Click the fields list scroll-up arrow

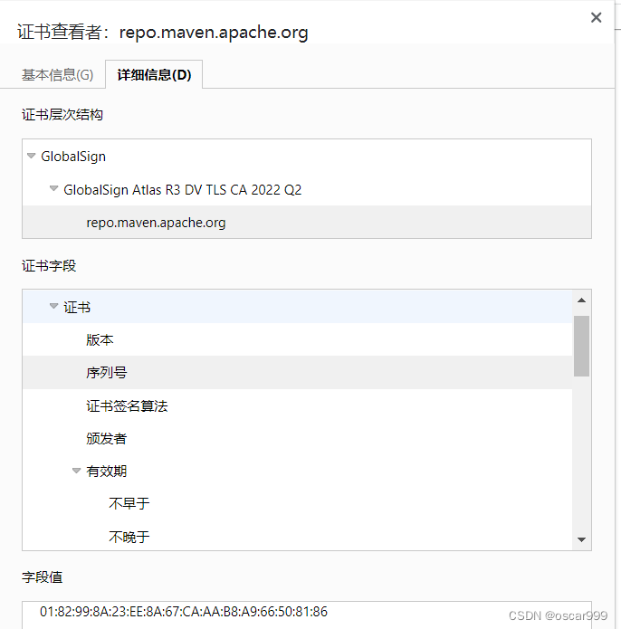(x=581, y=300)
